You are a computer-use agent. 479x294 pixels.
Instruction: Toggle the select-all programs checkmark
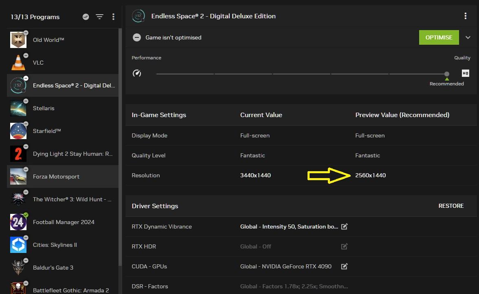(86, 17)
